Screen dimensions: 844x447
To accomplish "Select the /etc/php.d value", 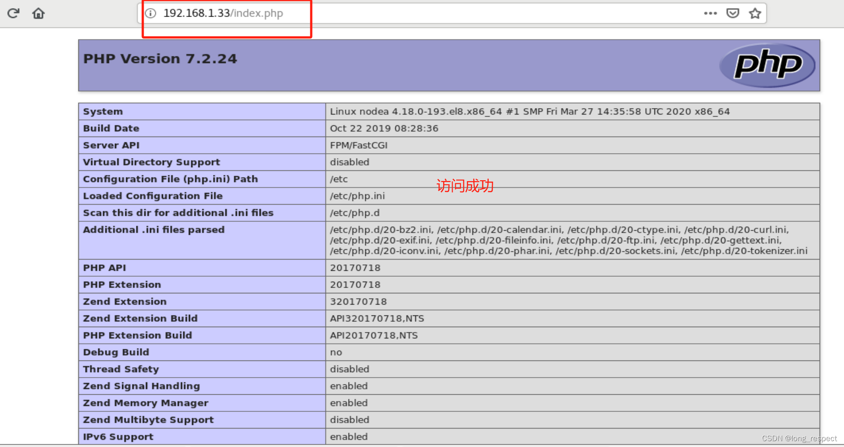I will click(354, 213).
